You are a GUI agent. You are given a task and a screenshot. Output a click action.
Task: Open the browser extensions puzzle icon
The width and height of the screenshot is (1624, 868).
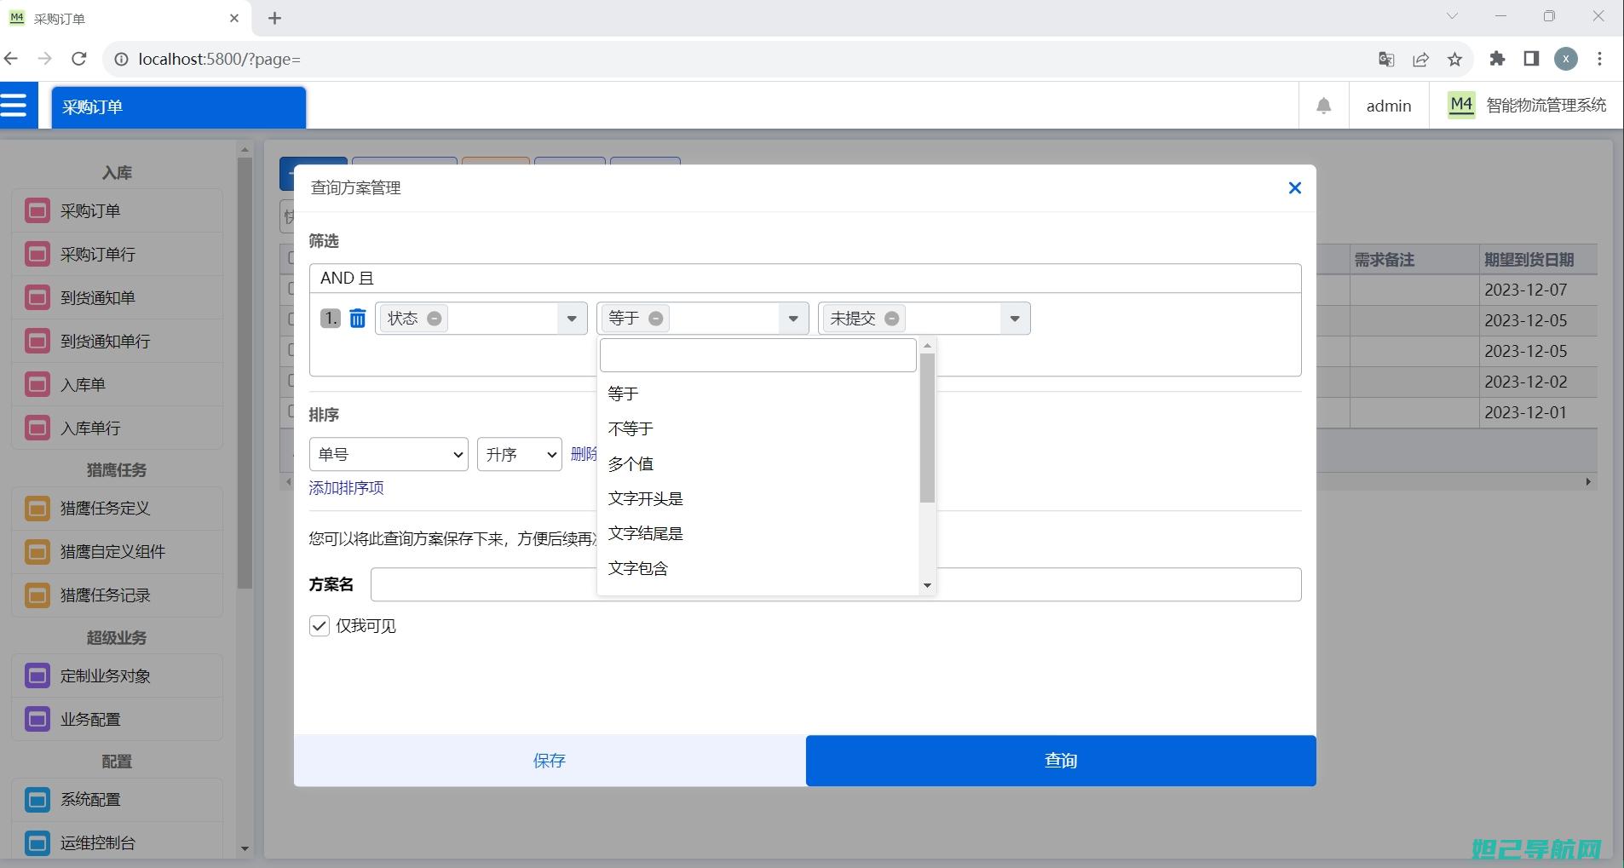(1497, 59)
